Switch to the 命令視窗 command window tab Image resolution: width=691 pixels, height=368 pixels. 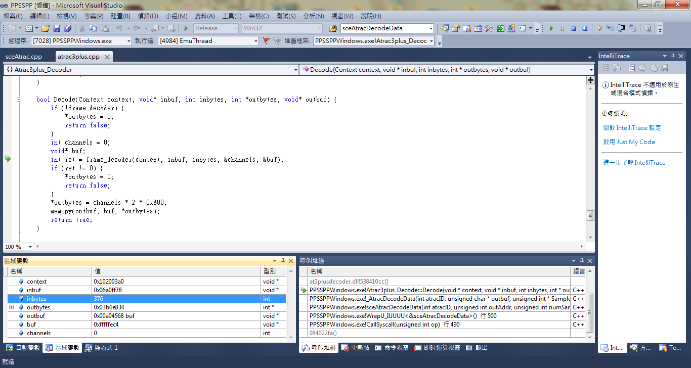click(392, 348)
